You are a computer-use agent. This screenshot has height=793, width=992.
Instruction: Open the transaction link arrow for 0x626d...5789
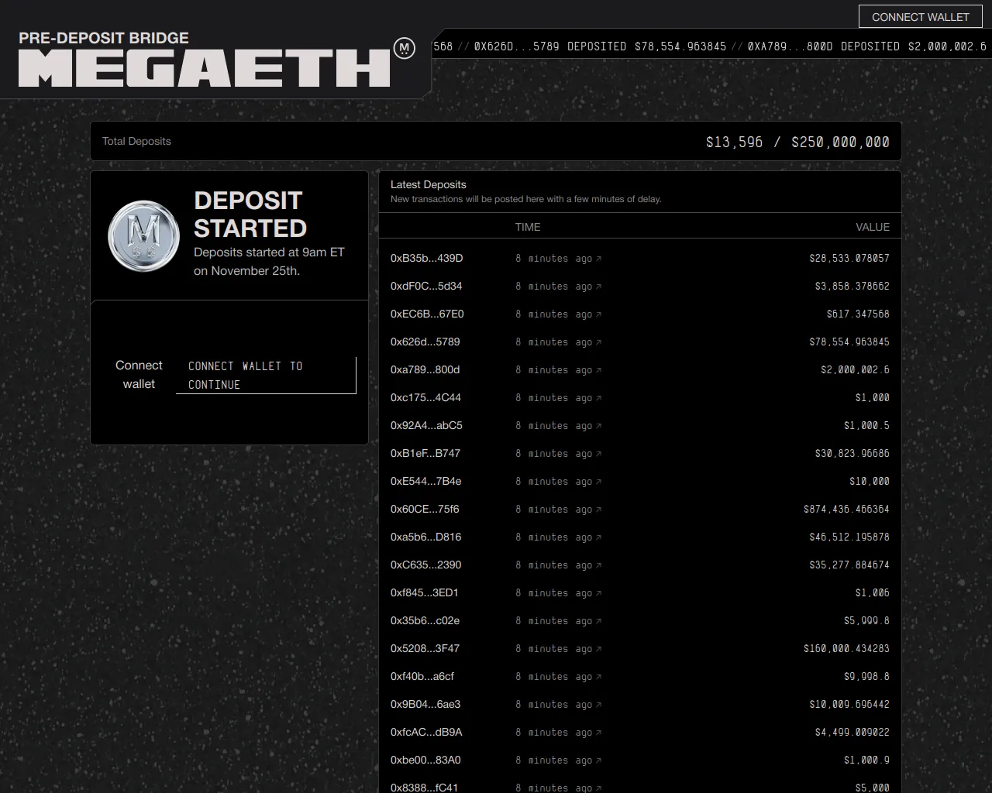[x=598, y=342]
